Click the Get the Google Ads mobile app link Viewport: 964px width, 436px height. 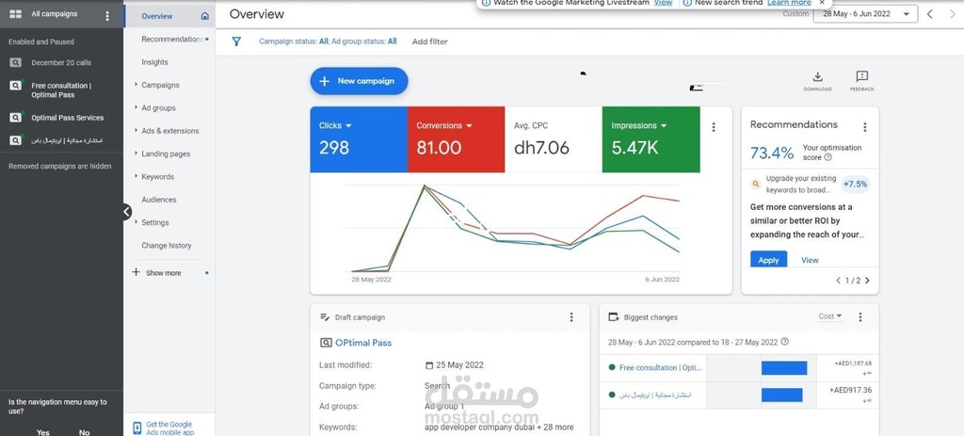click(170, 428)
